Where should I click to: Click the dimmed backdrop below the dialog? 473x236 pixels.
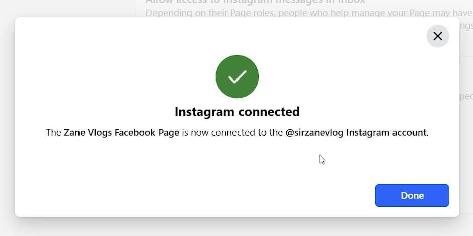tap(236, 227)
